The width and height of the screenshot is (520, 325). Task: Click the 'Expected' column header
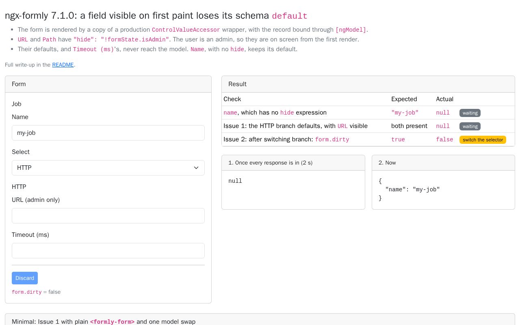click(404, 99)
